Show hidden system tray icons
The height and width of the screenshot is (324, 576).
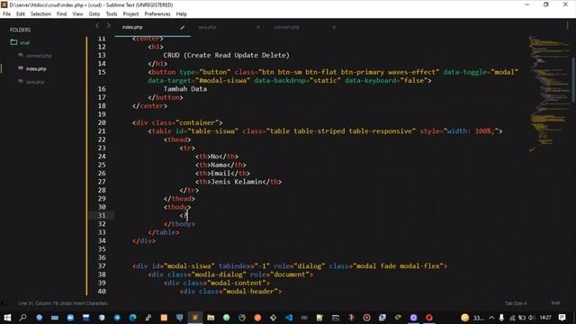[491, 318]
